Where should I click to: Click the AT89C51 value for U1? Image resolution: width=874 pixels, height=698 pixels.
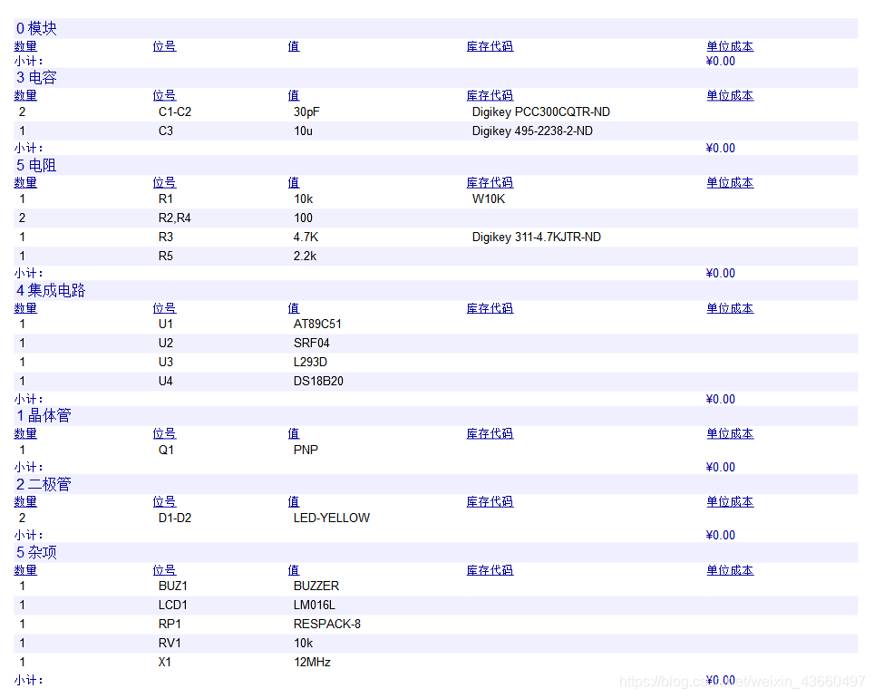pyautogui.click(x=317, y=324)
